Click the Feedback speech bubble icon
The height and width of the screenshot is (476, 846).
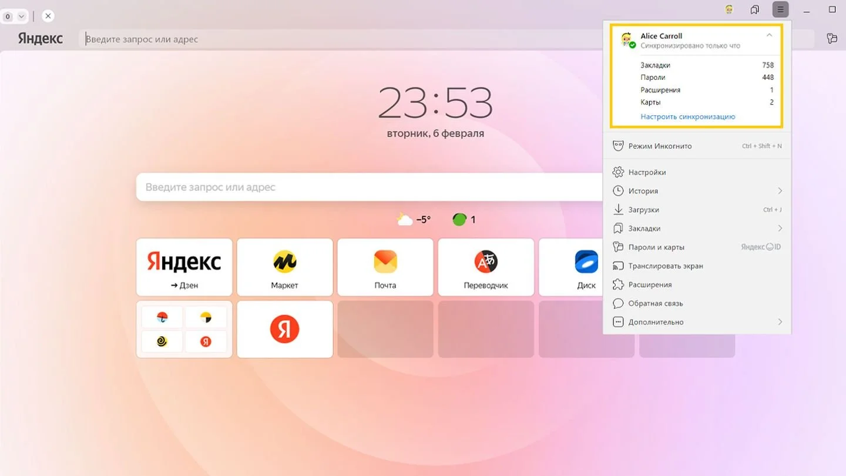pos(618,304)
